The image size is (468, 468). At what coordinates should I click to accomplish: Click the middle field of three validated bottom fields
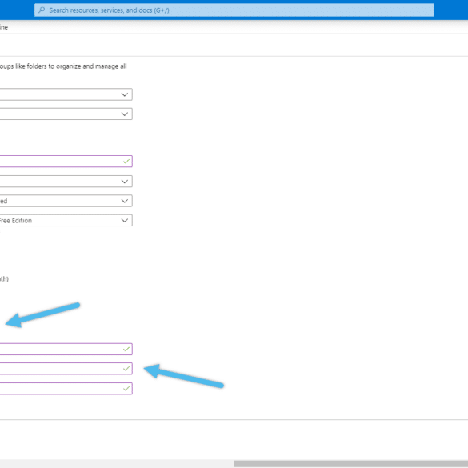66,369
